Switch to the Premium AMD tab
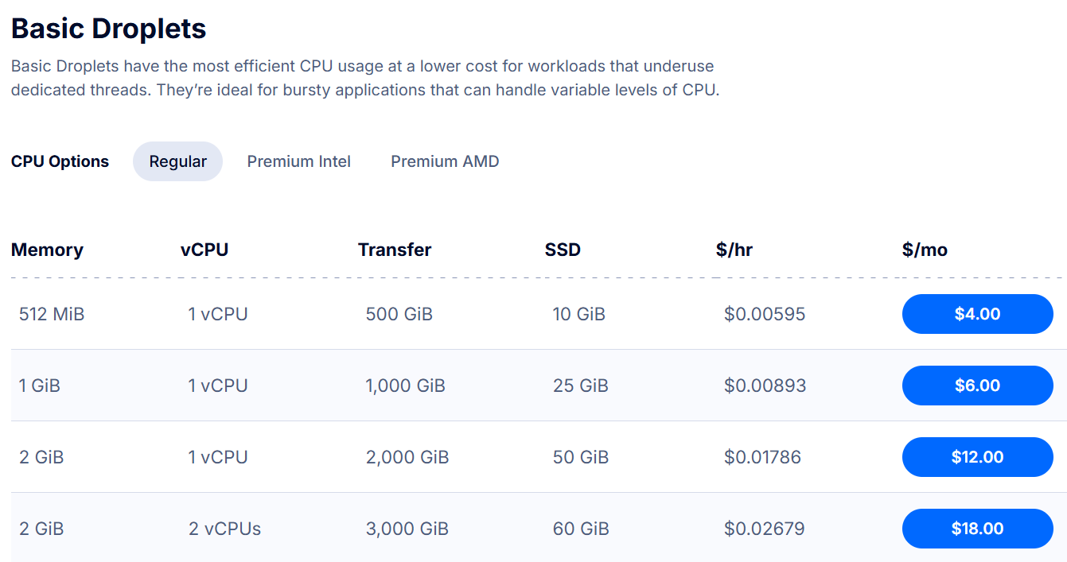 click(x=445, y=161)
